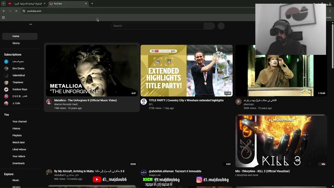The image size is (334, 188).
Task: Click the "74M views" text under the Metallica video
Action: click(60, 108)
